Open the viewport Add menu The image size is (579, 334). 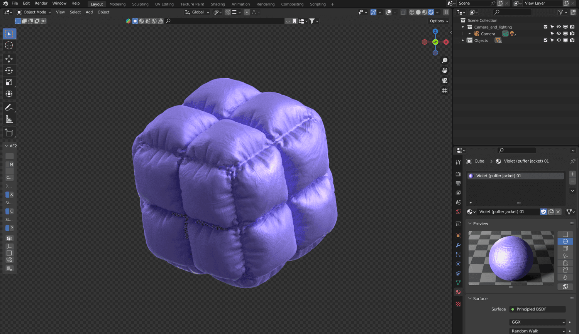(89, 12)
